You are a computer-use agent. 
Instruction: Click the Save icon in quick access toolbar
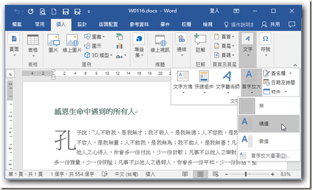tap(66, 11)
